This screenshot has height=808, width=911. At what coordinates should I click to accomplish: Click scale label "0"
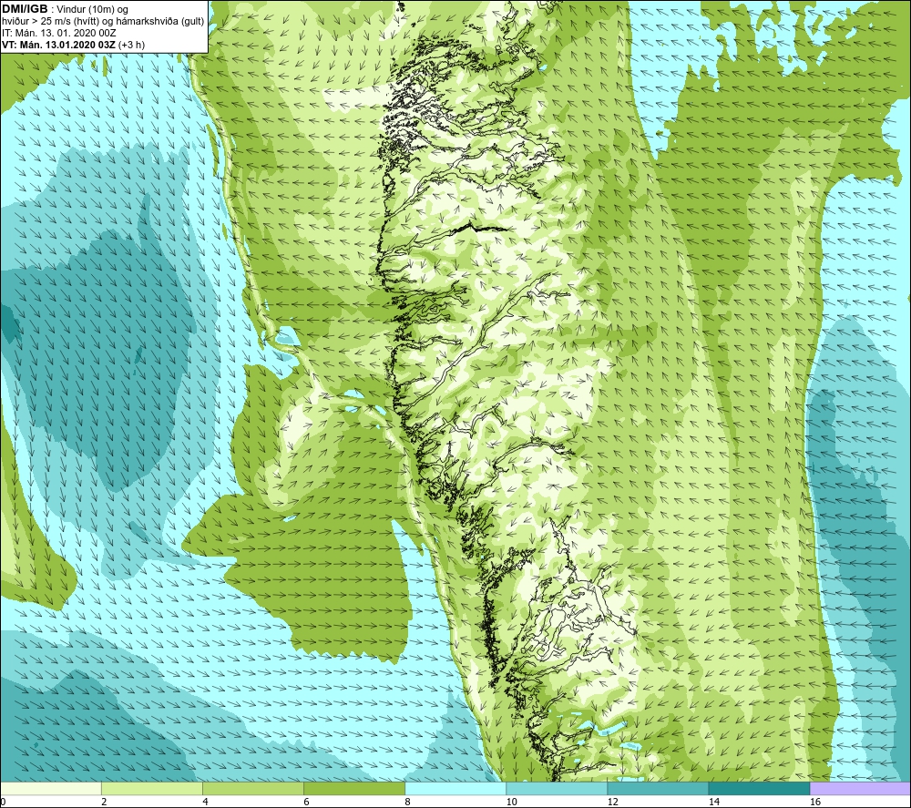[x=3, y=802]
